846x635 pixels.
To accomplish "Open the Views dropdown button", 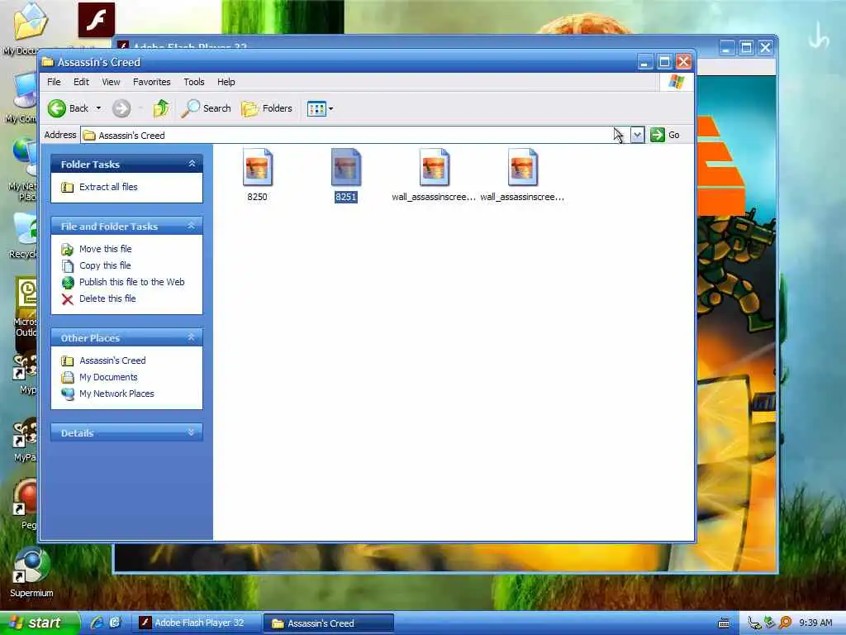I will (x=320, y=108).
